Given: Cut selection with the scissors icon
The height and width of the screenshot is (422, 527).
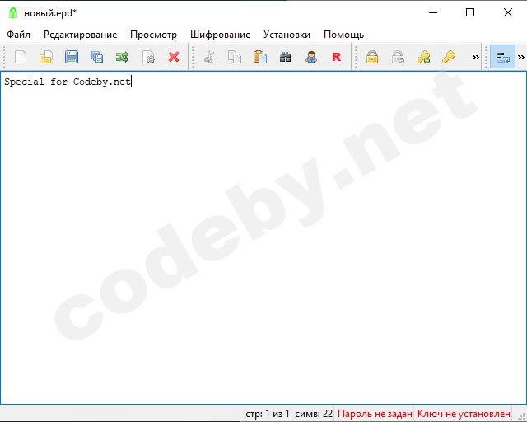Looking at the screenshot, I should pos(209,57).
